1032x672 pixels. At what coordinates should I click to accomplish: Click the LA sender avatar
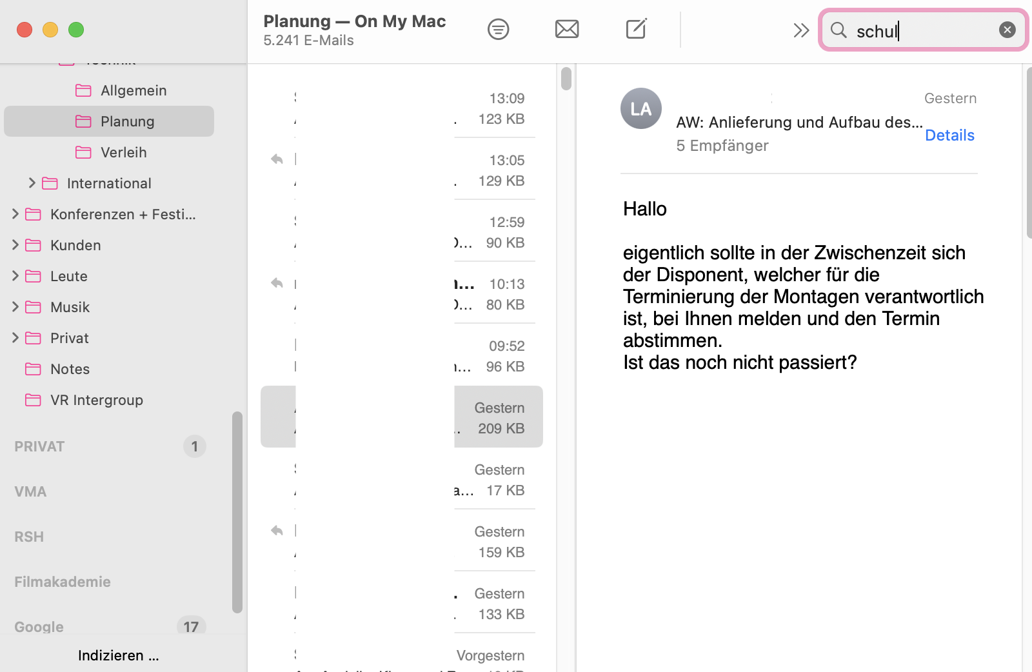pos(640,108)
